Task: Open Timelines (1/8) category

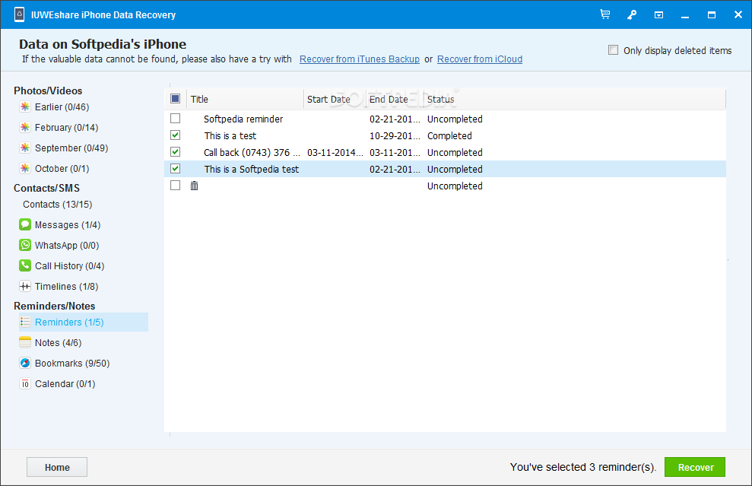Action: pos(67,287)
